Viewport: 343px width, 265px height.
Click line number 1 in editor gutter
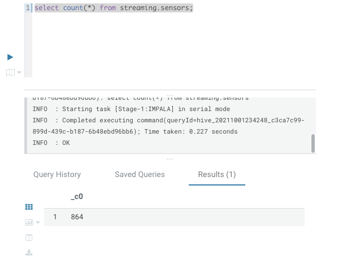click(28, 8)
